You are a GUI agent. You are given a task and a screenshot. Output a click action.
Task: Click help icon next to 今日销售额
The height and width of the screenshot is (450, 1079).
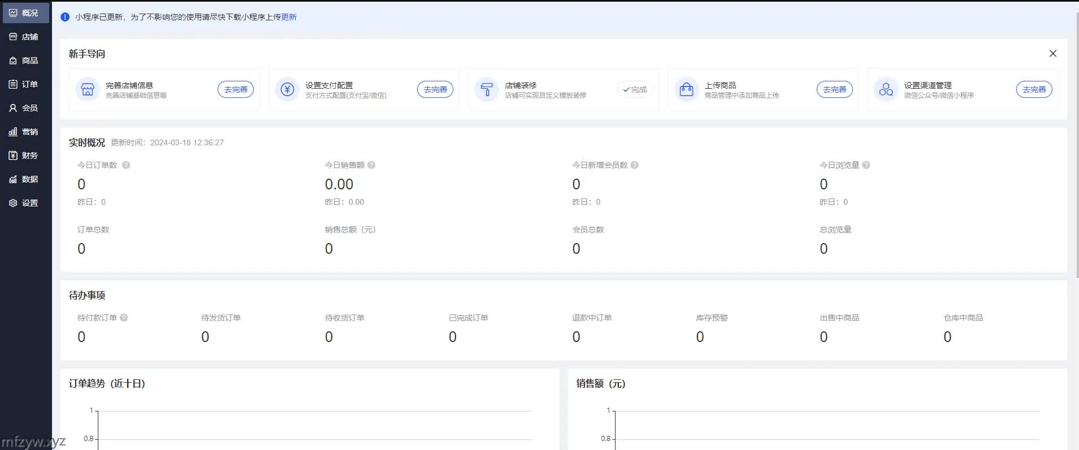point(371,165)
